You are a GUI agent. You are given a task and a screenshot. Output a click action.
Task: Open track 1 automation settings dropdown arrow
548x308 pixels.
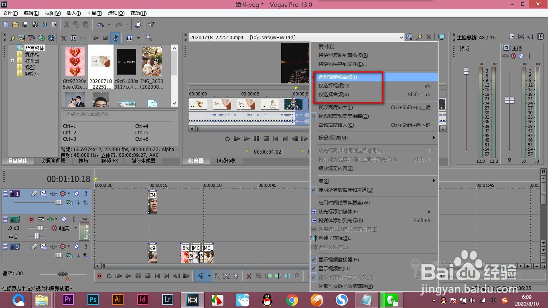point(69,194)
